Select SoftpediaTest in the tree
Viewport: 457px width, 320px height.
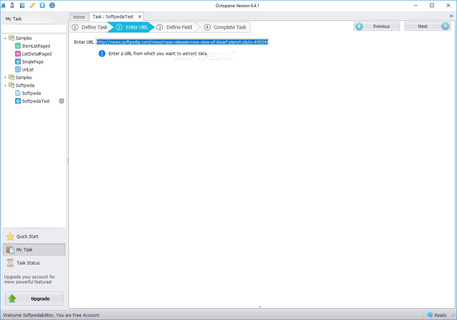[x=36, y=101]
